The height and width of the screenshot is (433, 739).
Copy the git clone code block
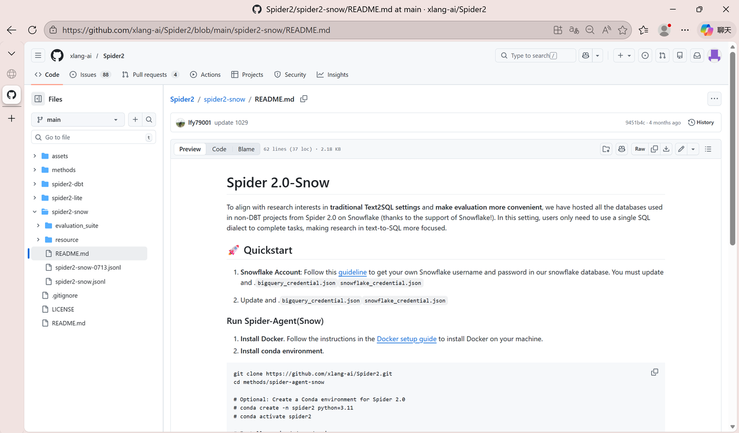coord(655,372)
